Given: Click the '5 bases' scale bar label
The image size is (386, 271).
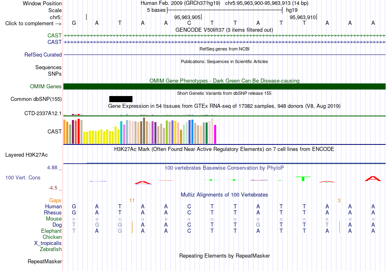Looking at the screenshot, I should click(x=156, y=10).
